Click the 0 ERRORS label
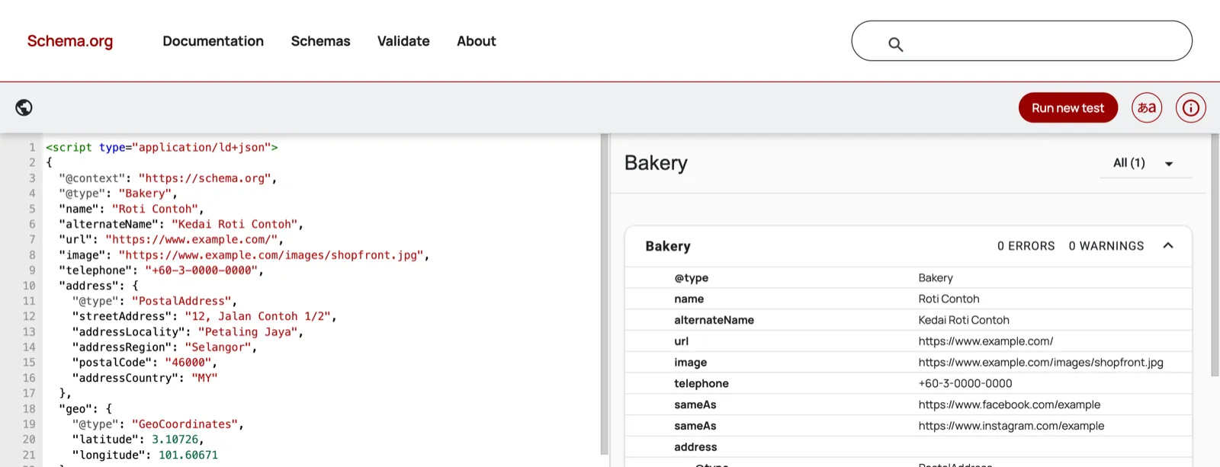Screen dimensions: 1220x467 coord(1026,246)
